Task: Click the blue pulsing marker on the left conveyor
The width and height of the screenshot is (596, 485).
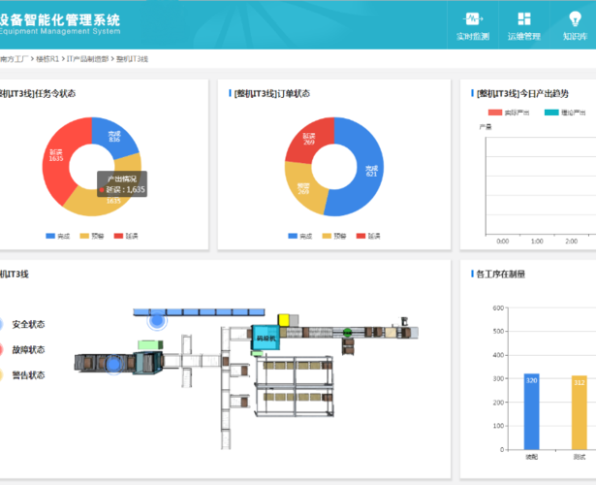Action: 113,364
